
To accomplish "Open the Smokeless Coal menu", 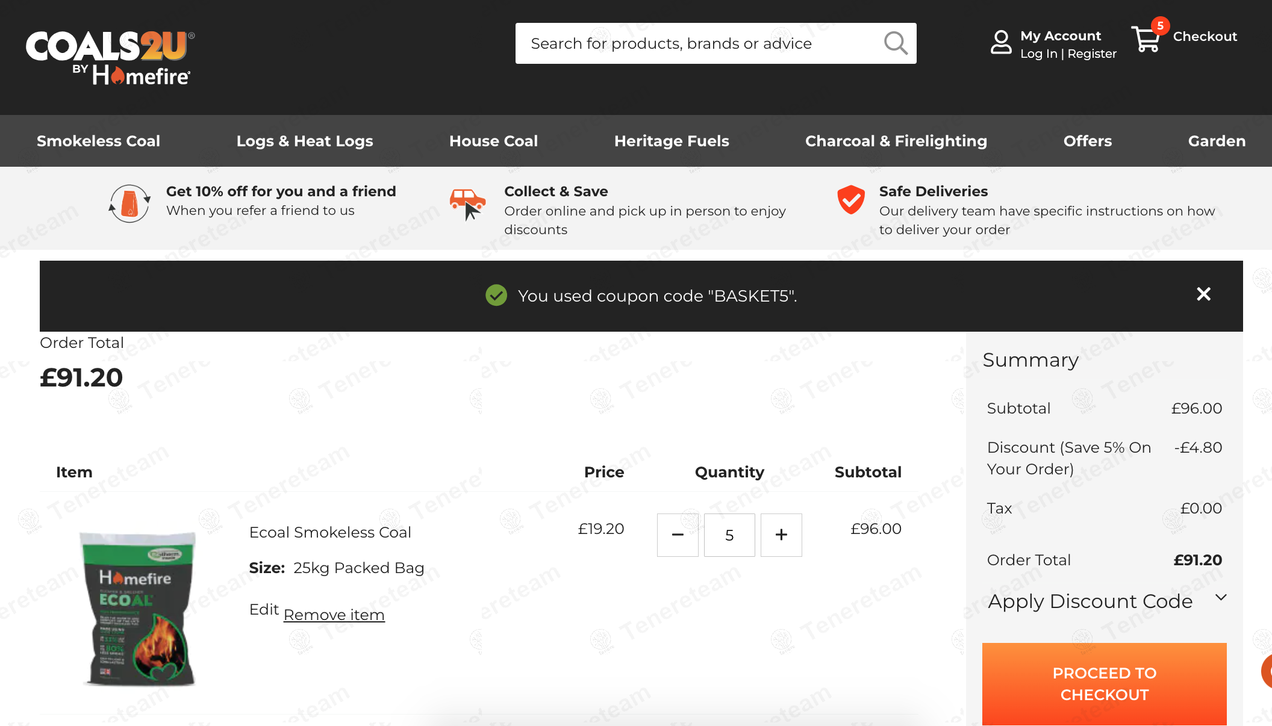I will click(98, 141).
